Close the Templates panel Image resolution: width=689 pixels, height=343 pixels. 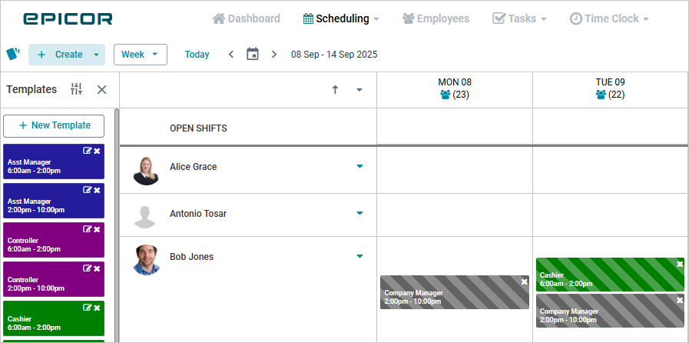point(101,89)
